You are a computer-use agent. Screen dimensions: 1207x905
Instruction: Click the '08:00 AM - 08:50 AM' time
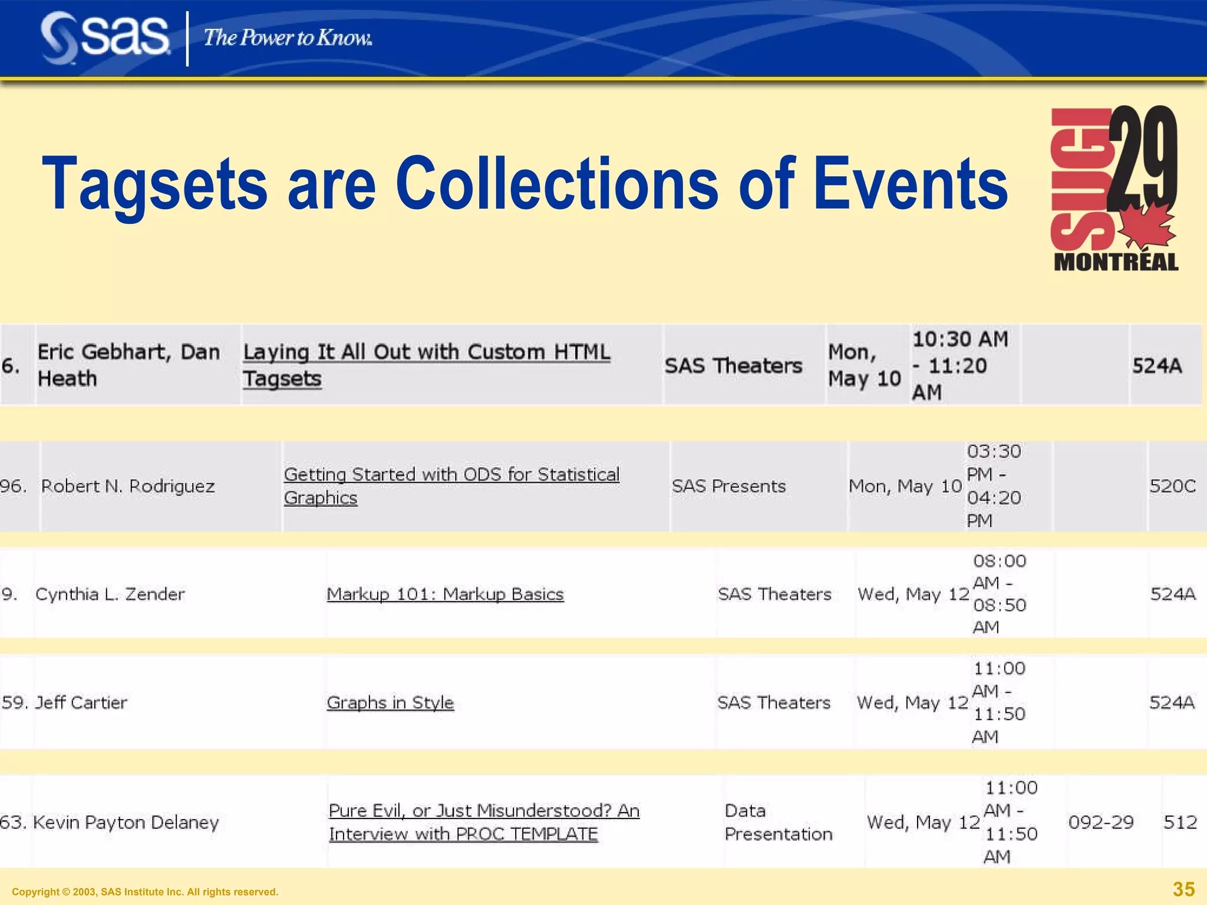[1000, 594]
